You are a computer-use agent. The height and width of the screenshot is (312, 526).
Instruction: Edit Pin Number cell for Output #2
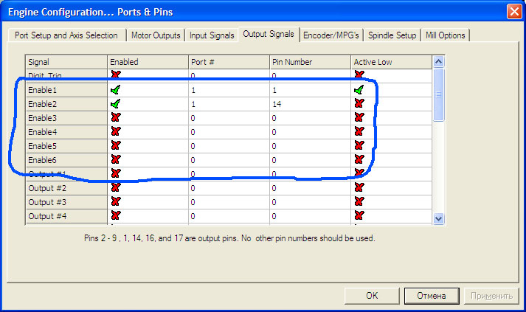[311, 188]
